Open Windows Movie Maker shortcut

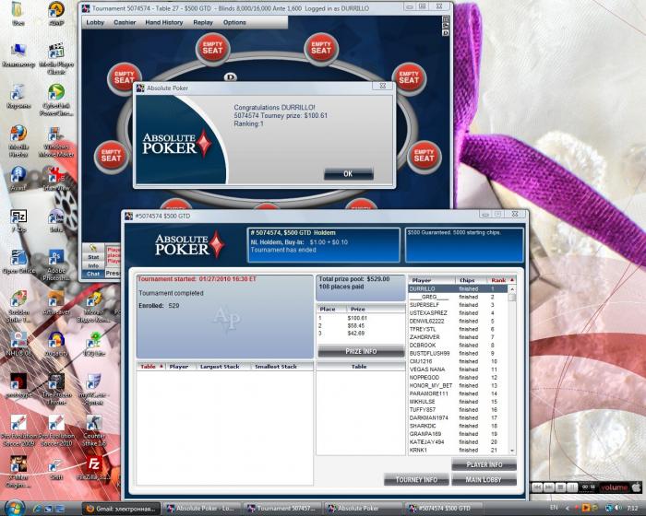[56, 141]
